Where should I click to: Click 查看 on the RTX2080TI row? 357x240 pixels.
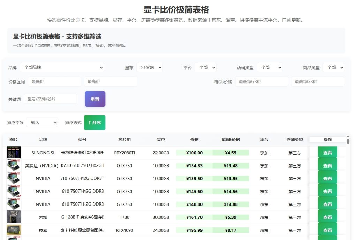pos(327,153)
